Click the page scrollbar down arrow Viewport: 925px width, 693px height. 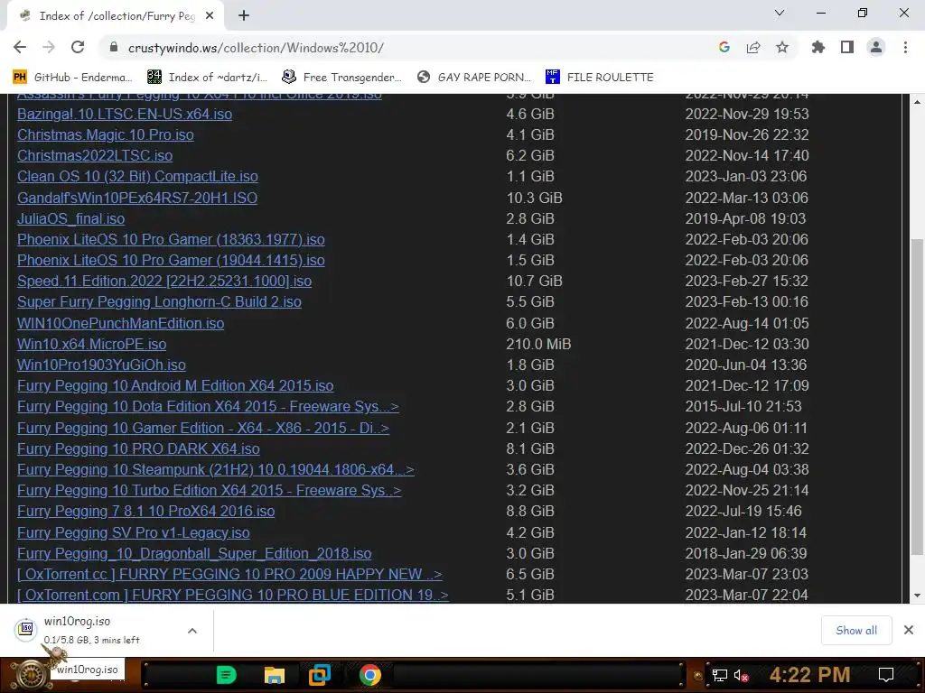918,596
